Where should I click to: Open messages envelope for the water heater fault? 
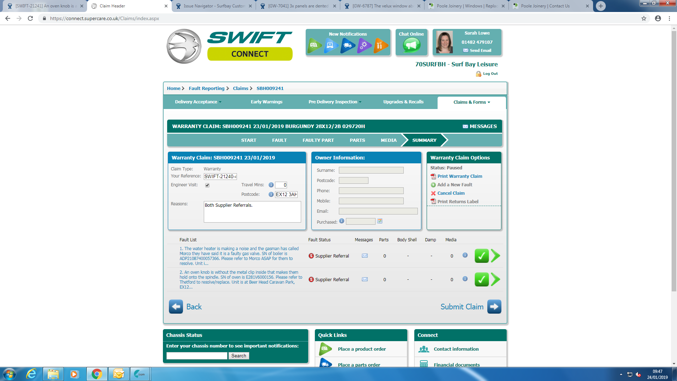[x=365, y=256]
